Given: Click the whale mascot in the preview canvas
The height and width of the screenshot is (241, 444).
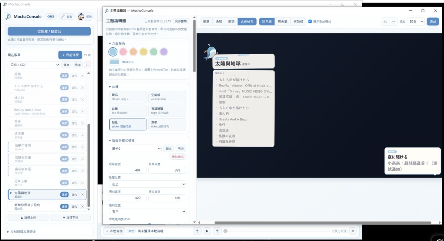Looking at the screenshot, I should [x=210, y=53].
